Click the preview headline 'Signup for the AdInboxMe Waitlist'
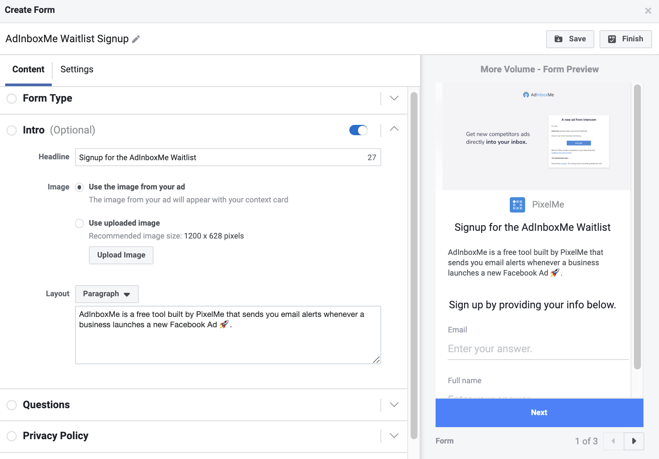 coord(533,228)
